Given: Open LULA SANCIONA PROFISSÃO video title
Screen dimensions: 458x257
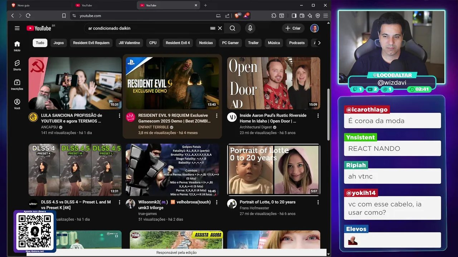Looking at the screenshot, I should (x=72, y=118).
